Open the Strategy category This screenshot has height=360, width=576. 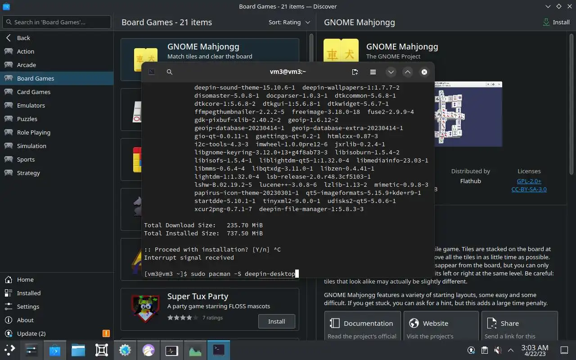click(57, 173)
